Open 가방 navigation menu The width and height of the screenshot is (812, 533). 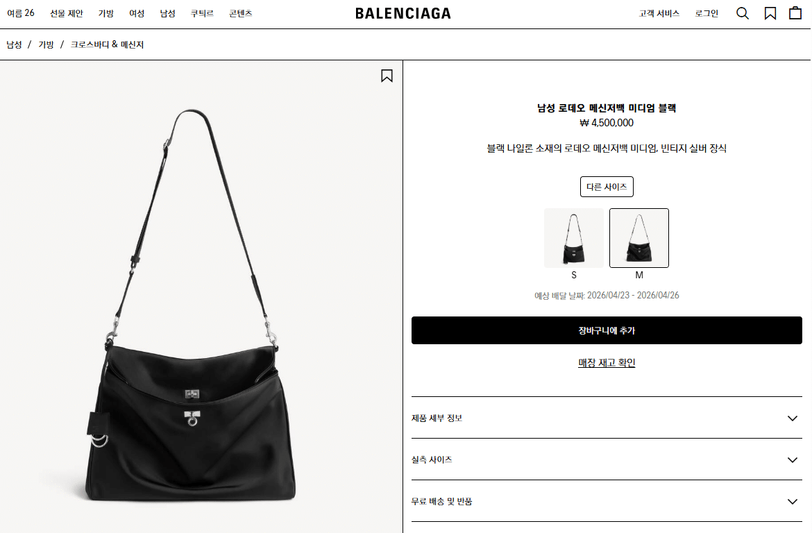pyautogui.click(x=106, y=13)
